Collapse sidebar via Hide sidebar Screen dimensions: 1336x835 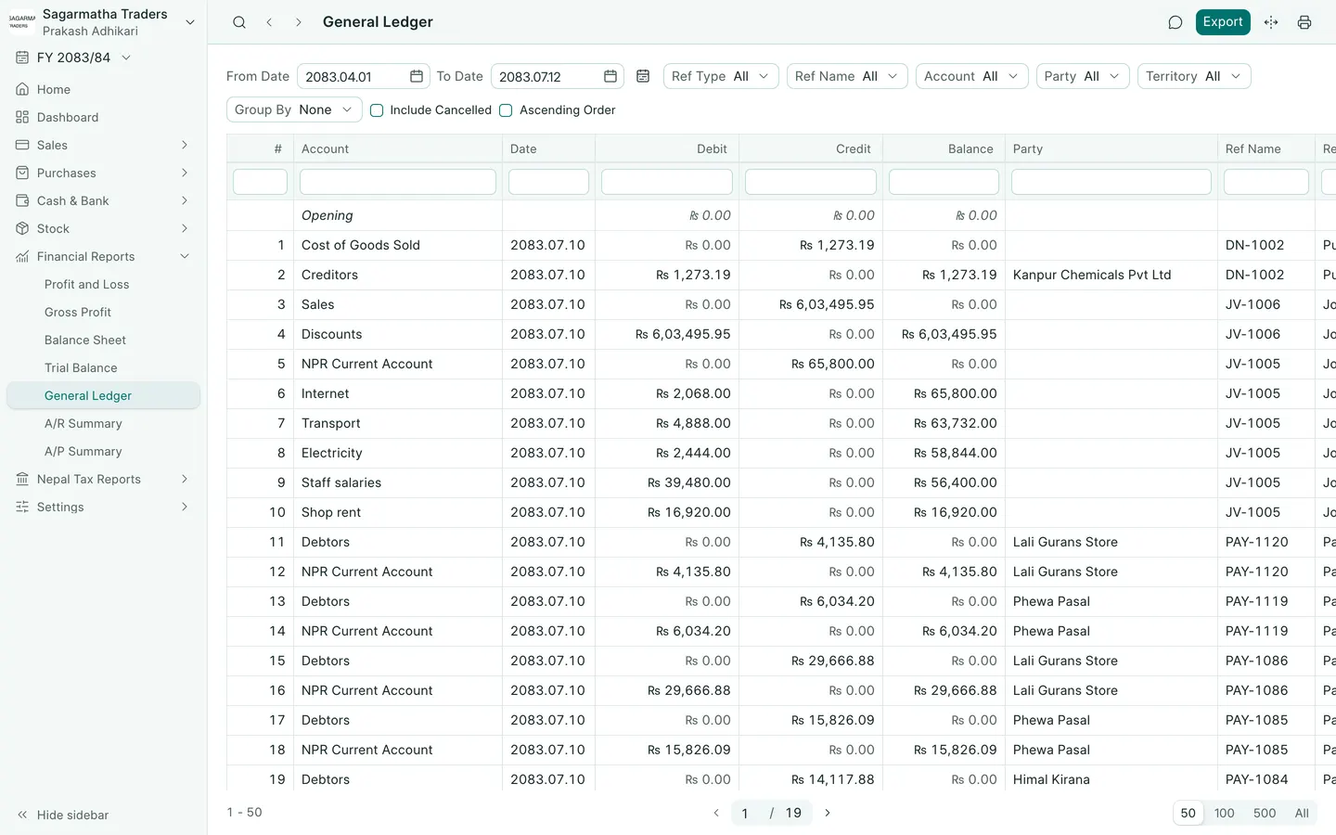63,815
